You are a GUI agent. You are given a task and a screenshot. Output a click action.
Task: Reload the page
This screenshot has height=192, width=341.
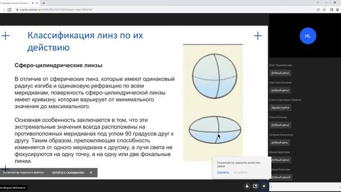[x=10, y=10]
